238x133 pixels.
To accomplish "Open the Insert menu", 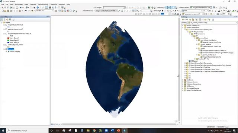I will [26, 4].
